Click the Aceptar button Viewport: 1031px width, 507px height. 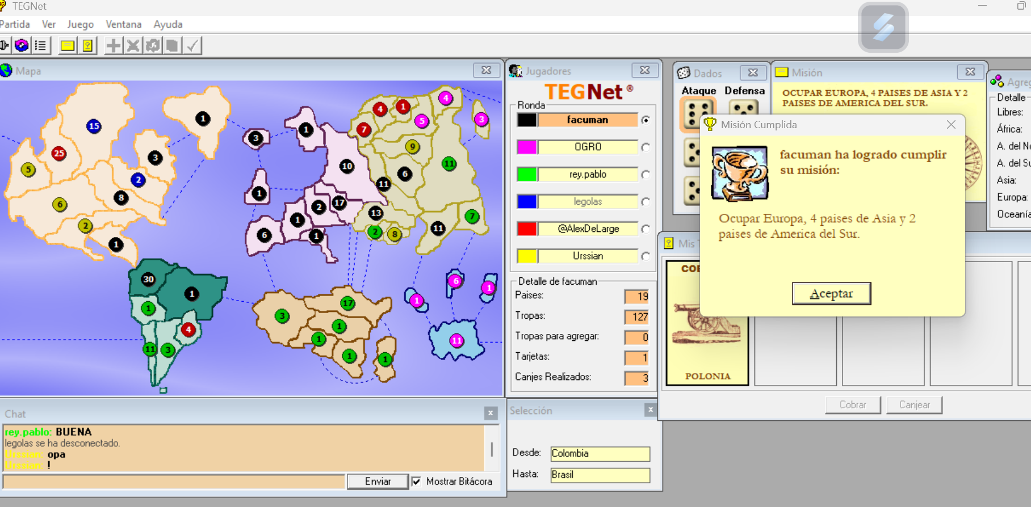click(831, 294)
